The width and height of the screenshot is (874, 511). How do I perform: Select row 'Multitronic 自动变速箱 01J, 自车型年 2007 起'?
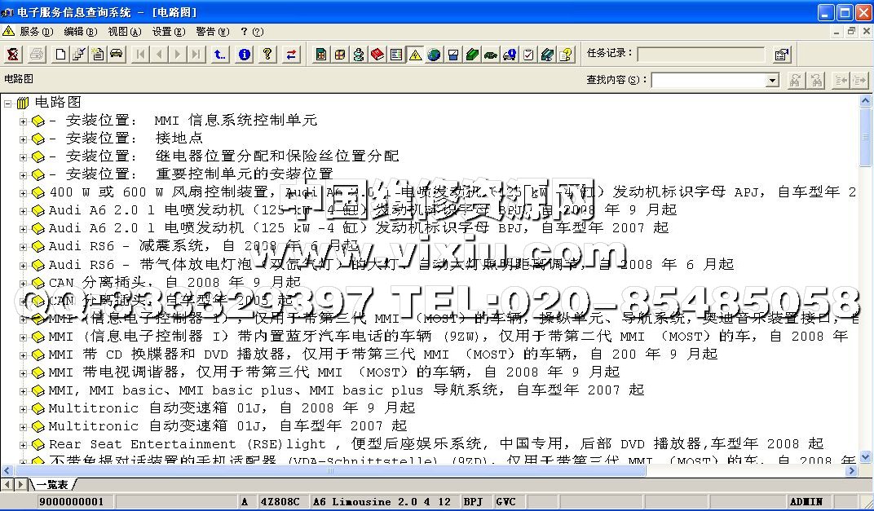[227, 425]
